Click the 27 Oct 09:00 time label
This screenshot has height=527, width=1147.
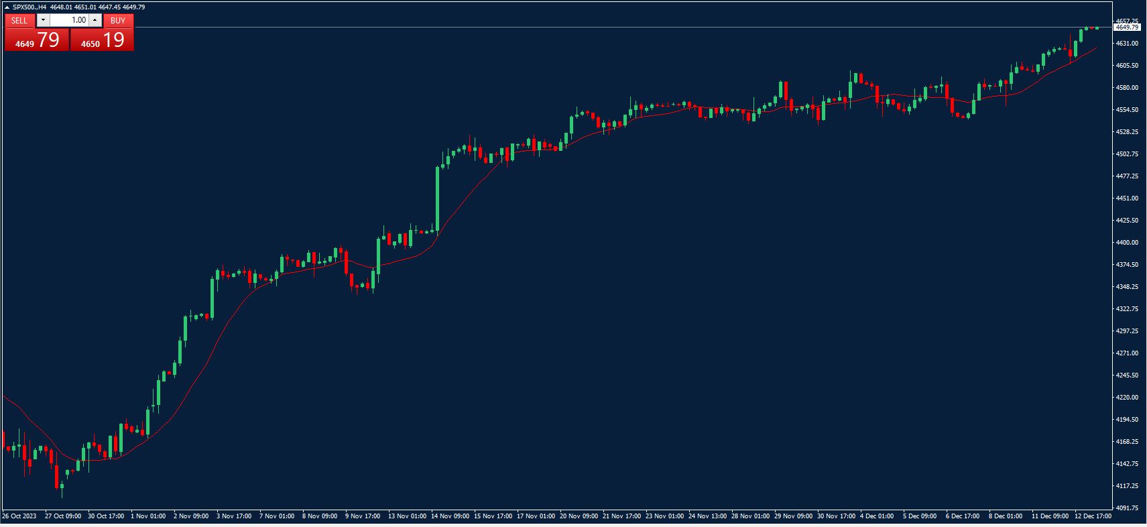point(63,516)
